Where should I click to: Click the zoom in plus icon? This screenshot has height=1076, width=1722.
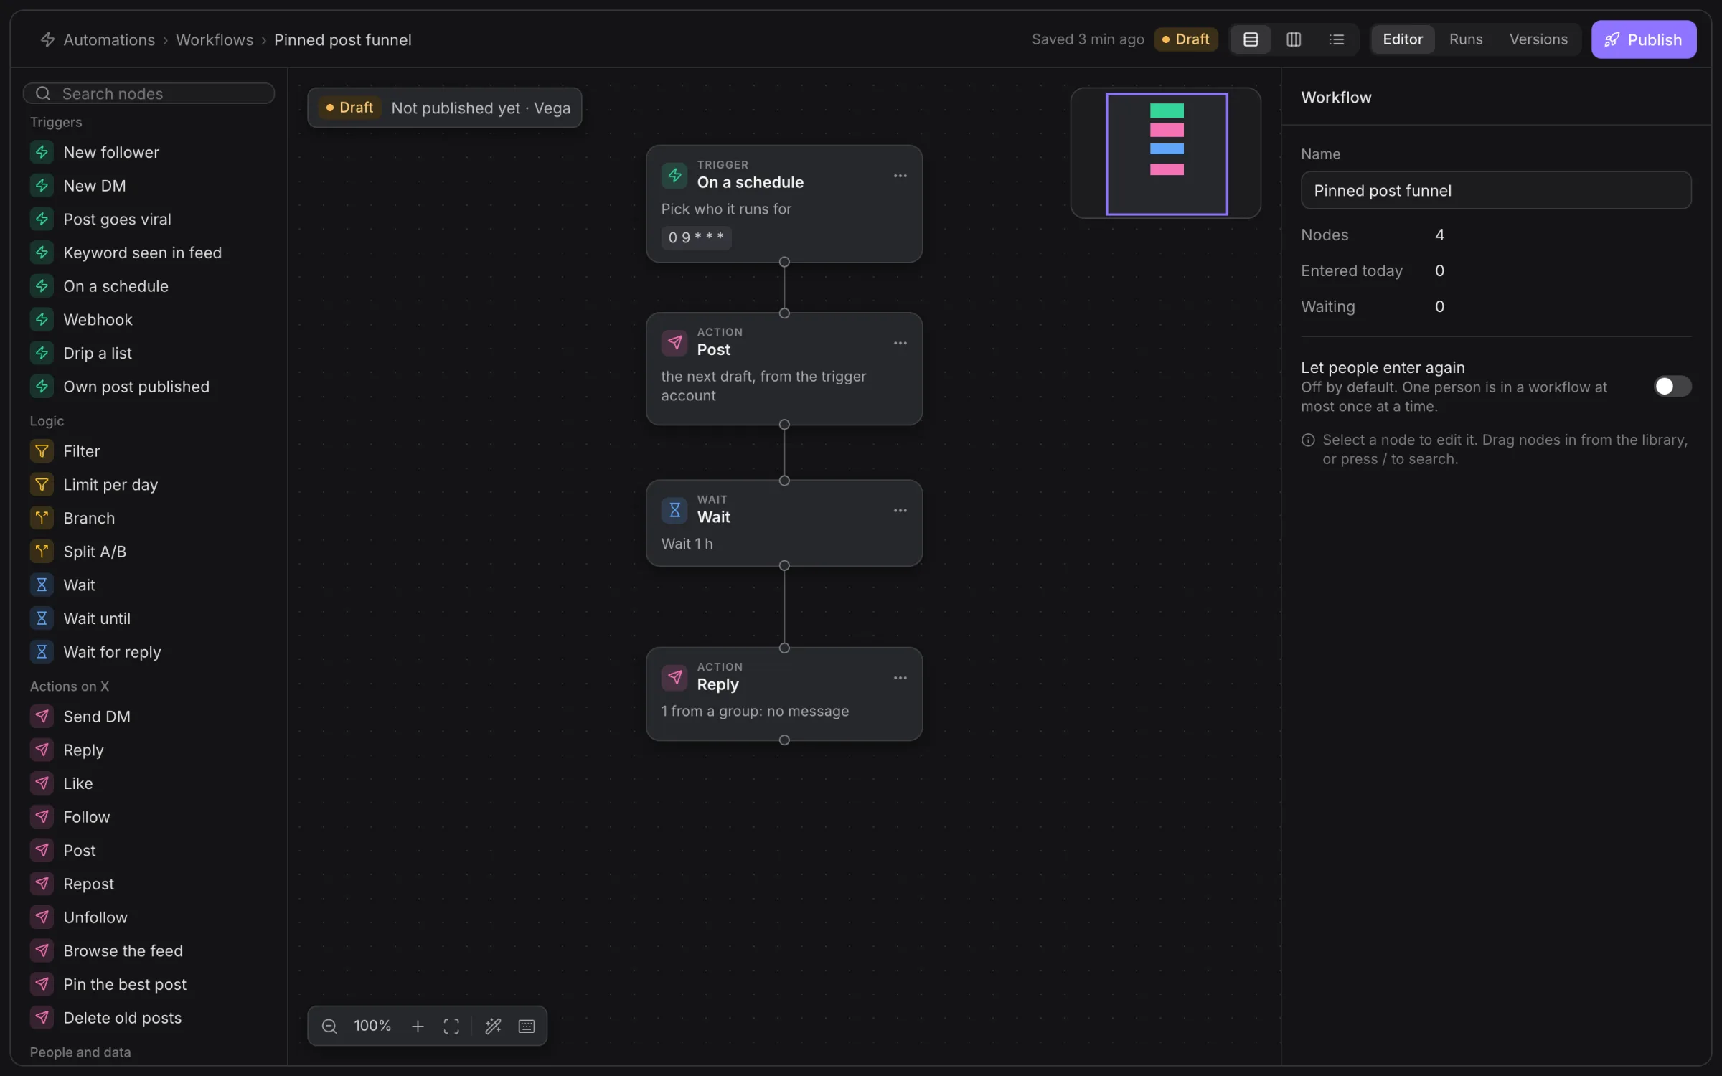tap(418, 1026)
